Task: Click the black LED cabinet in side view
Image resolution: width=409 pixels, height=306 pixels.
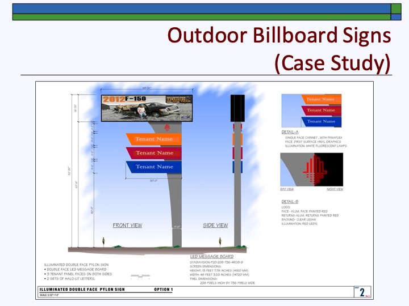Action: point(237,108)
